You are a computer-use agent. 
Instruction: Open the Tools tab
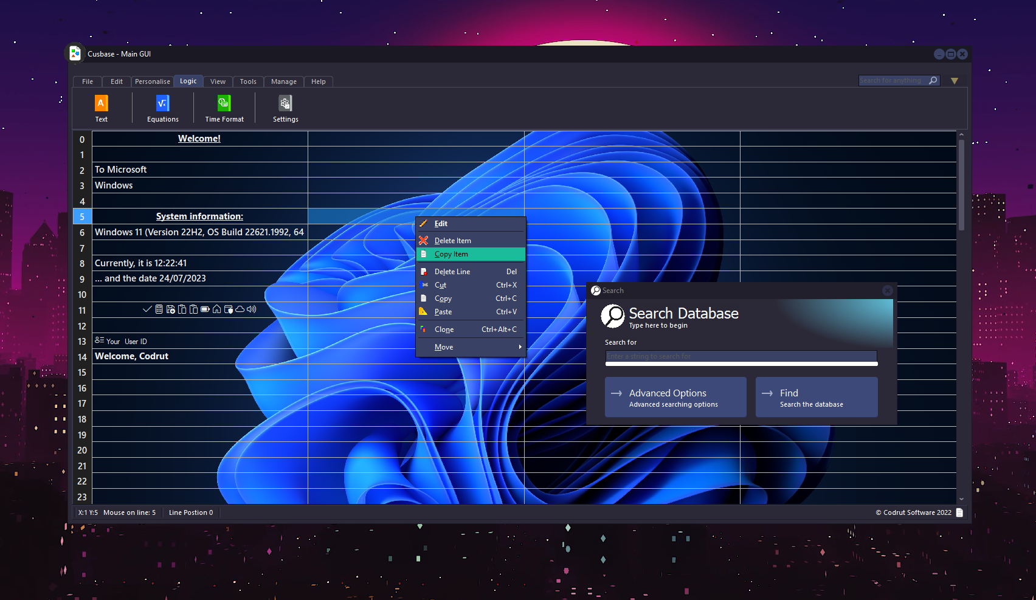(x=248, y=81)
